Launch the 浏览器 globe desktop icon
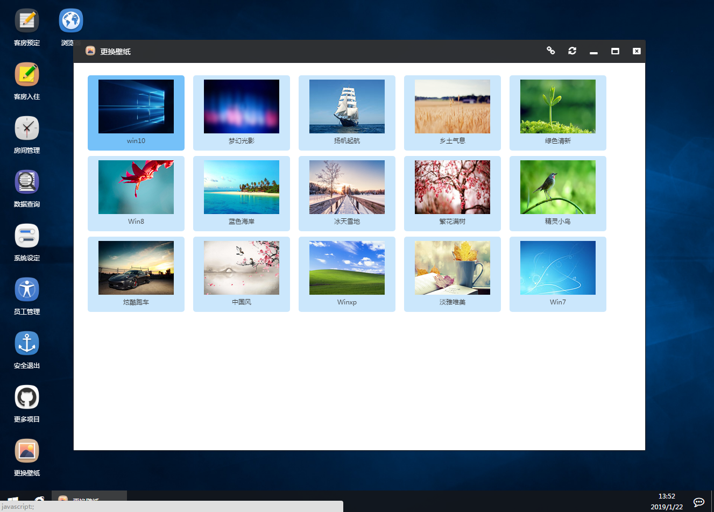The image size is (714, 512). tap(71, 21)
